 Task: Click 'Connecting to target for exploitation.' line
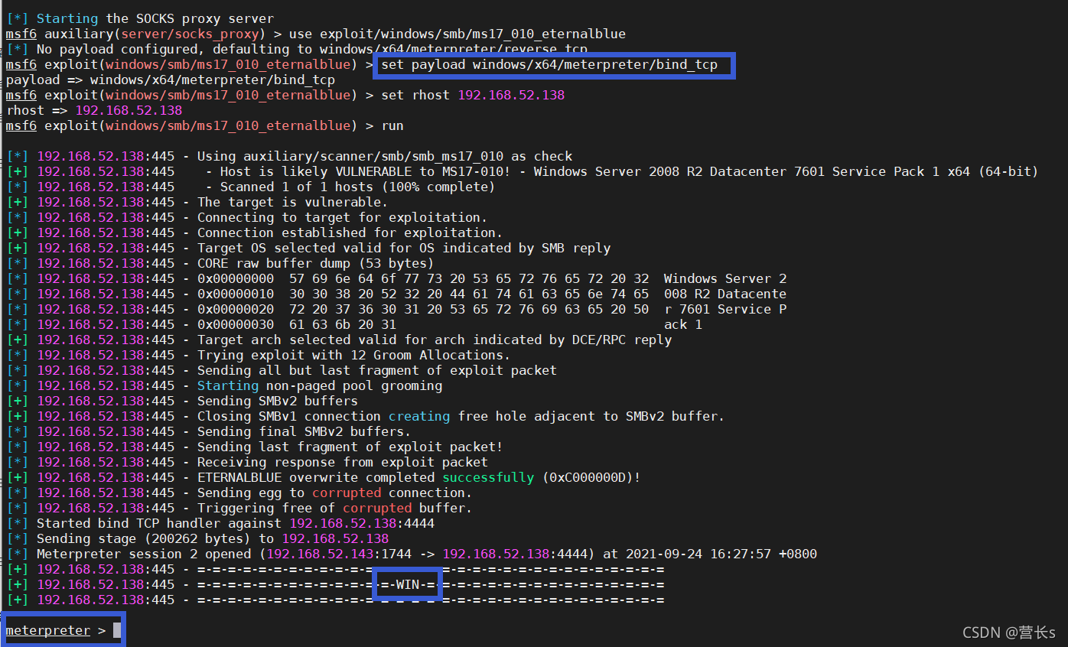(247, 217)
